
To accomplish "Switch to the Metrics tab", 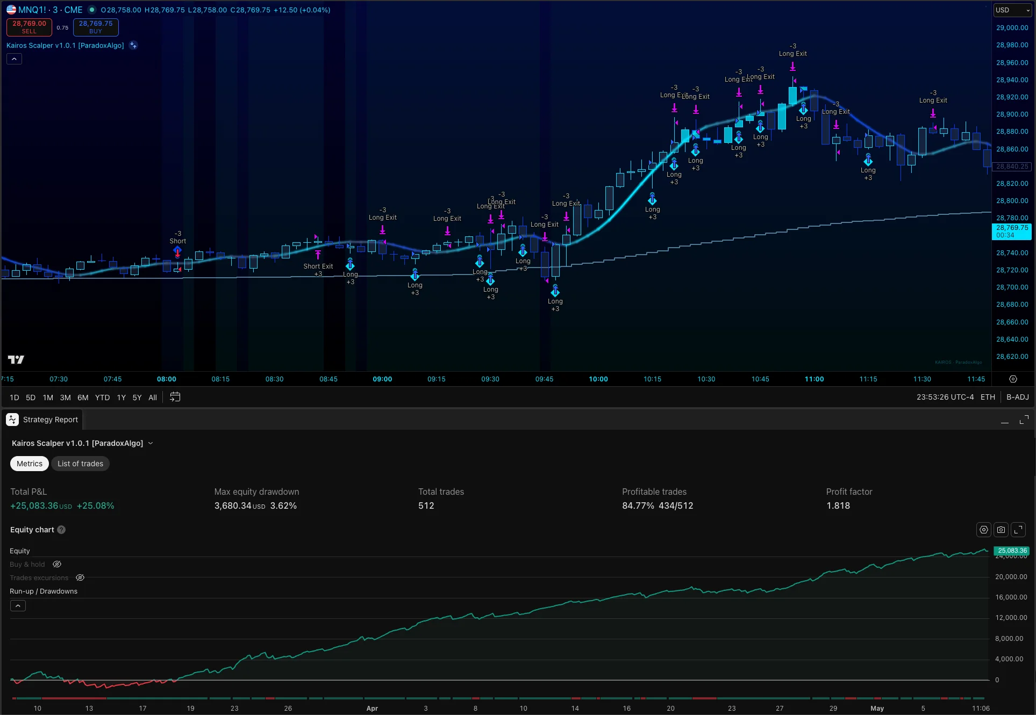I will [x=30, y=464].
